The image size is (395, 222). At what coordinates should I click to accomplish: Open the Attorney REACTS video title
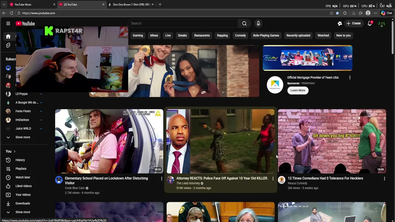tap(222, 178)
